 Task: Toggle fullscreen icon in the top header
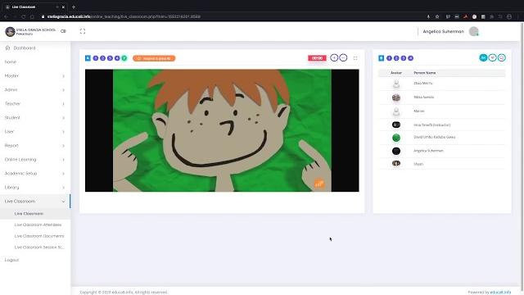coord(83,31)
